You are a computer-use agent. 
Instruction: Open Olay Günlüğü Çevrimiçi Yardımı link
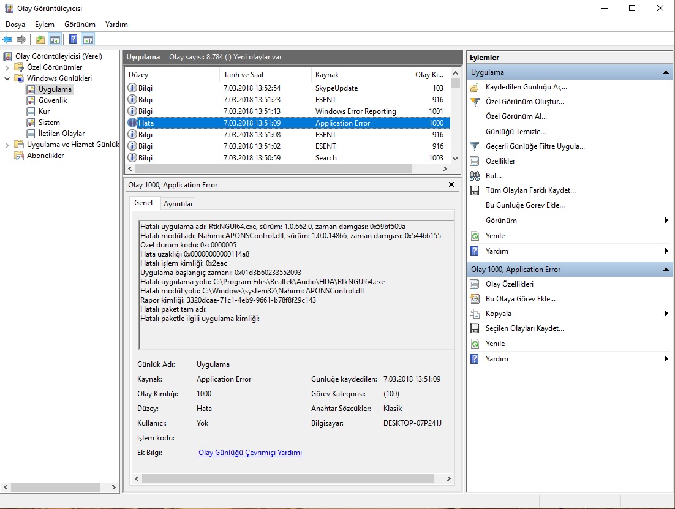(x=250, y=453)
